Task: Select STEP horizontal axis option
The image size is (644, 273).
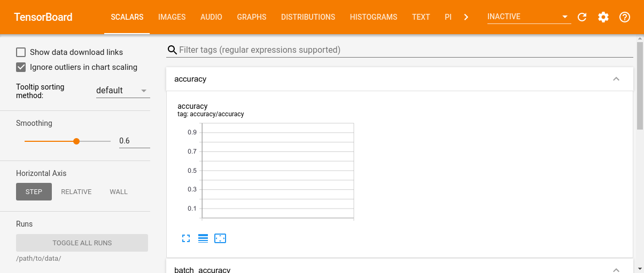Action: click(34, 192)
